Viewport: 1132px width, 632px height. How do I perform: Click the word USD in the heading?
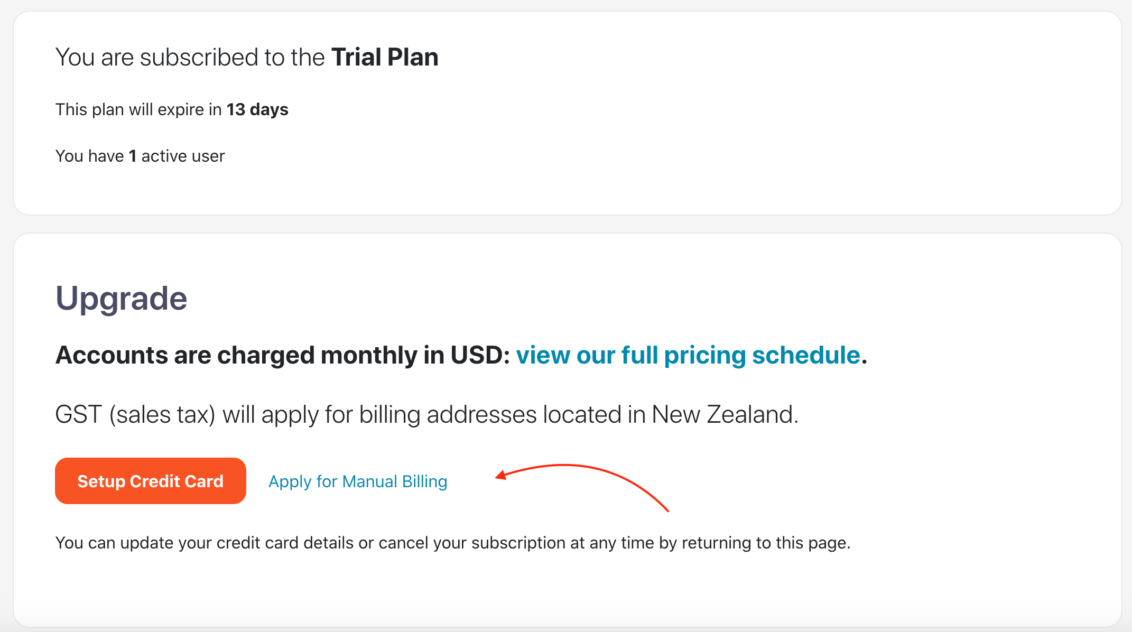[479, 355]
